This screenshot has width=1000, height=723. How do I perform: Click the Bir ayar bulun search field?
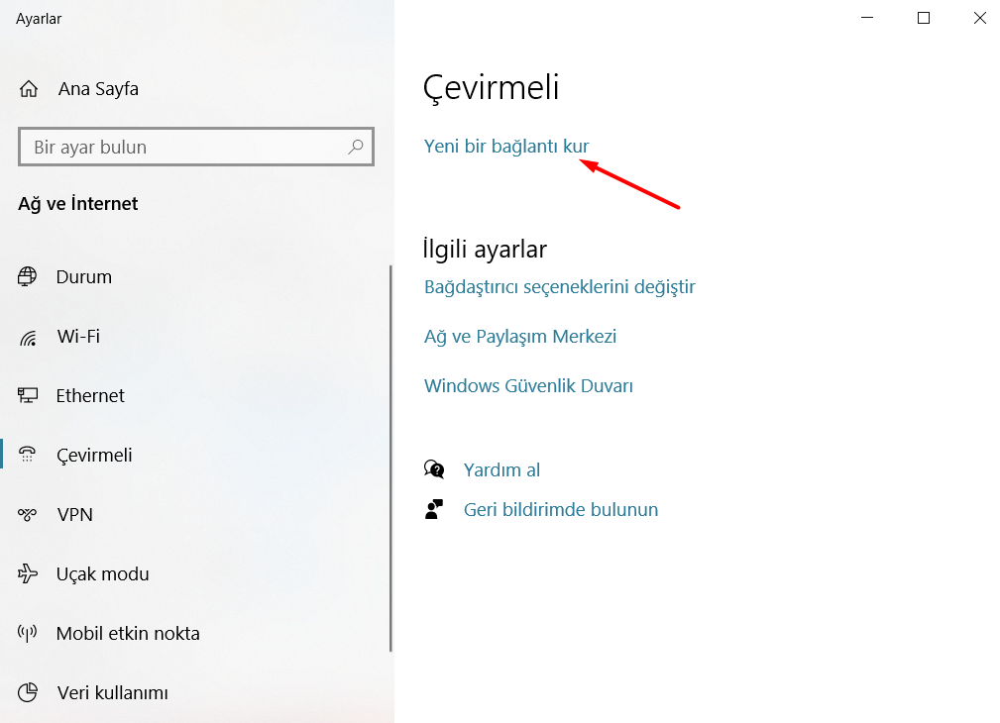coord(183,147)
